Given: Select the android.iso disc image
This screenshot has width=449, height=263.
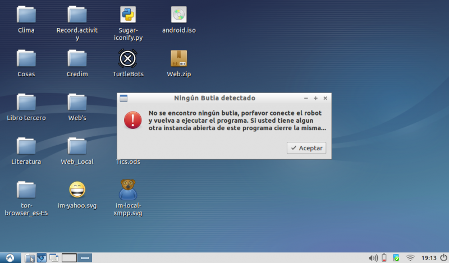Looking at the screenshot, I should click(x=178, y=15).
